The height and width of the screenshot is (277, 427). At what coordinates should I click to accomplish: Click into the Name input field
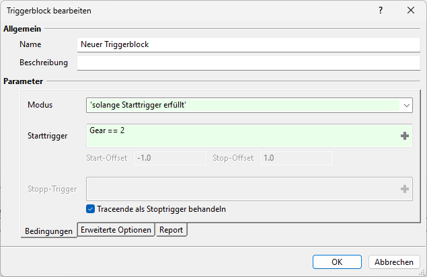coord(249,44)
